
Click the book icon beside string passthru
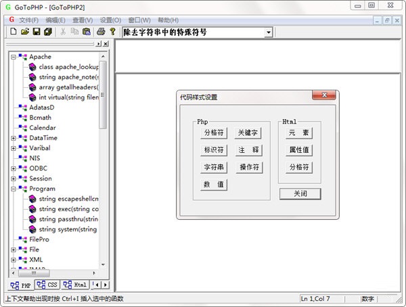tap(32, 219)
